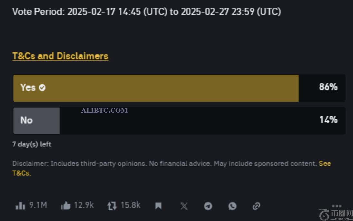Open the T&Cs and Disclaimers link
This screenshot has width=353, height=221.
pyautogui.click(x=60, y=56)
